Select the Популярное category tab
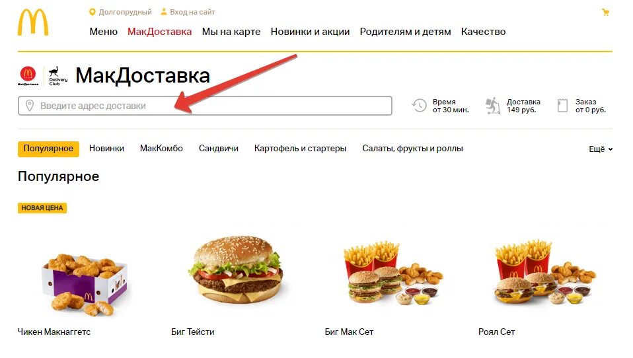 (x=48, y=149)
